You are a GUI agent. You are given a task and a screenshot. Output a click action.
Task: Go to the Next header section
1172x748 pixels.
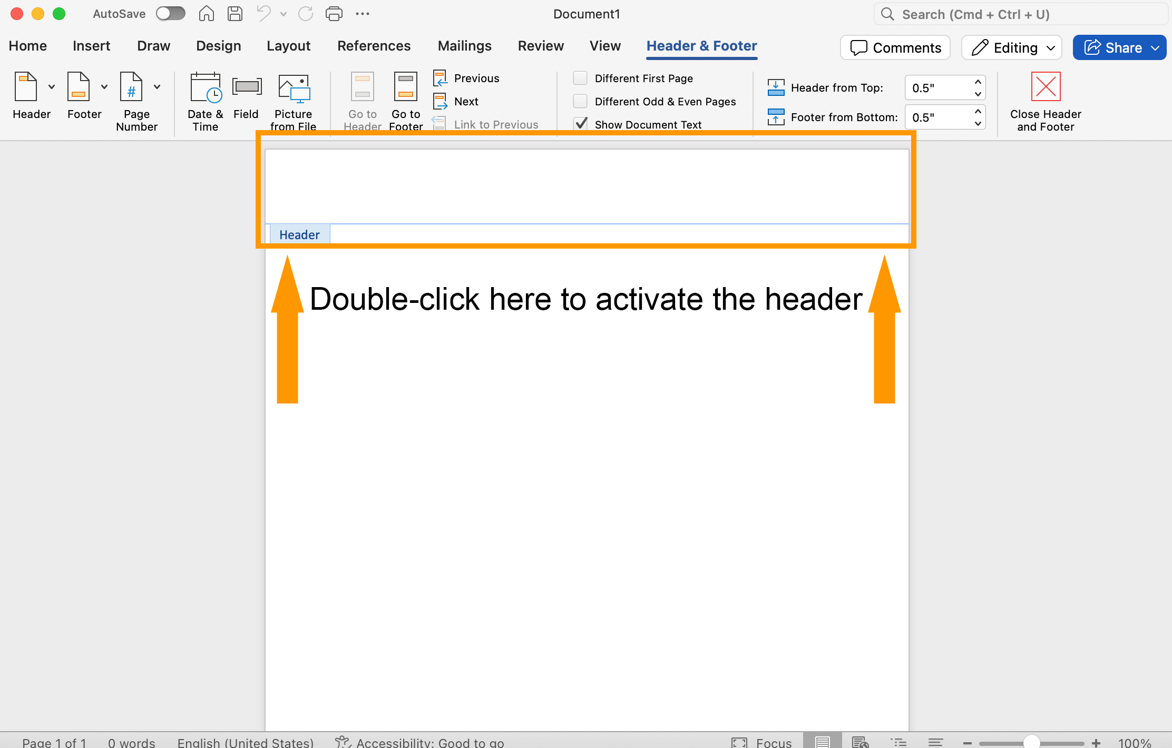(466, 101)
